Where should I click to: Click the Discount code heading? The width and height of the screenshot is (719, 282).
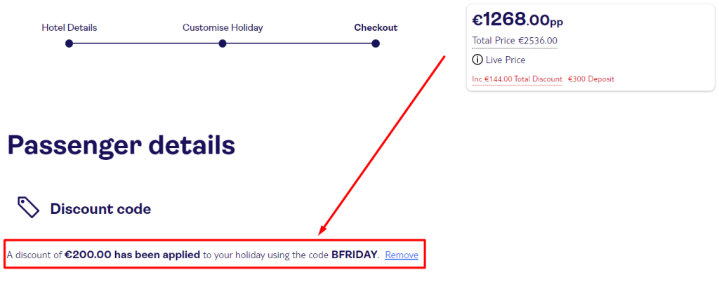pyautogui.click(x=100, y=209)
